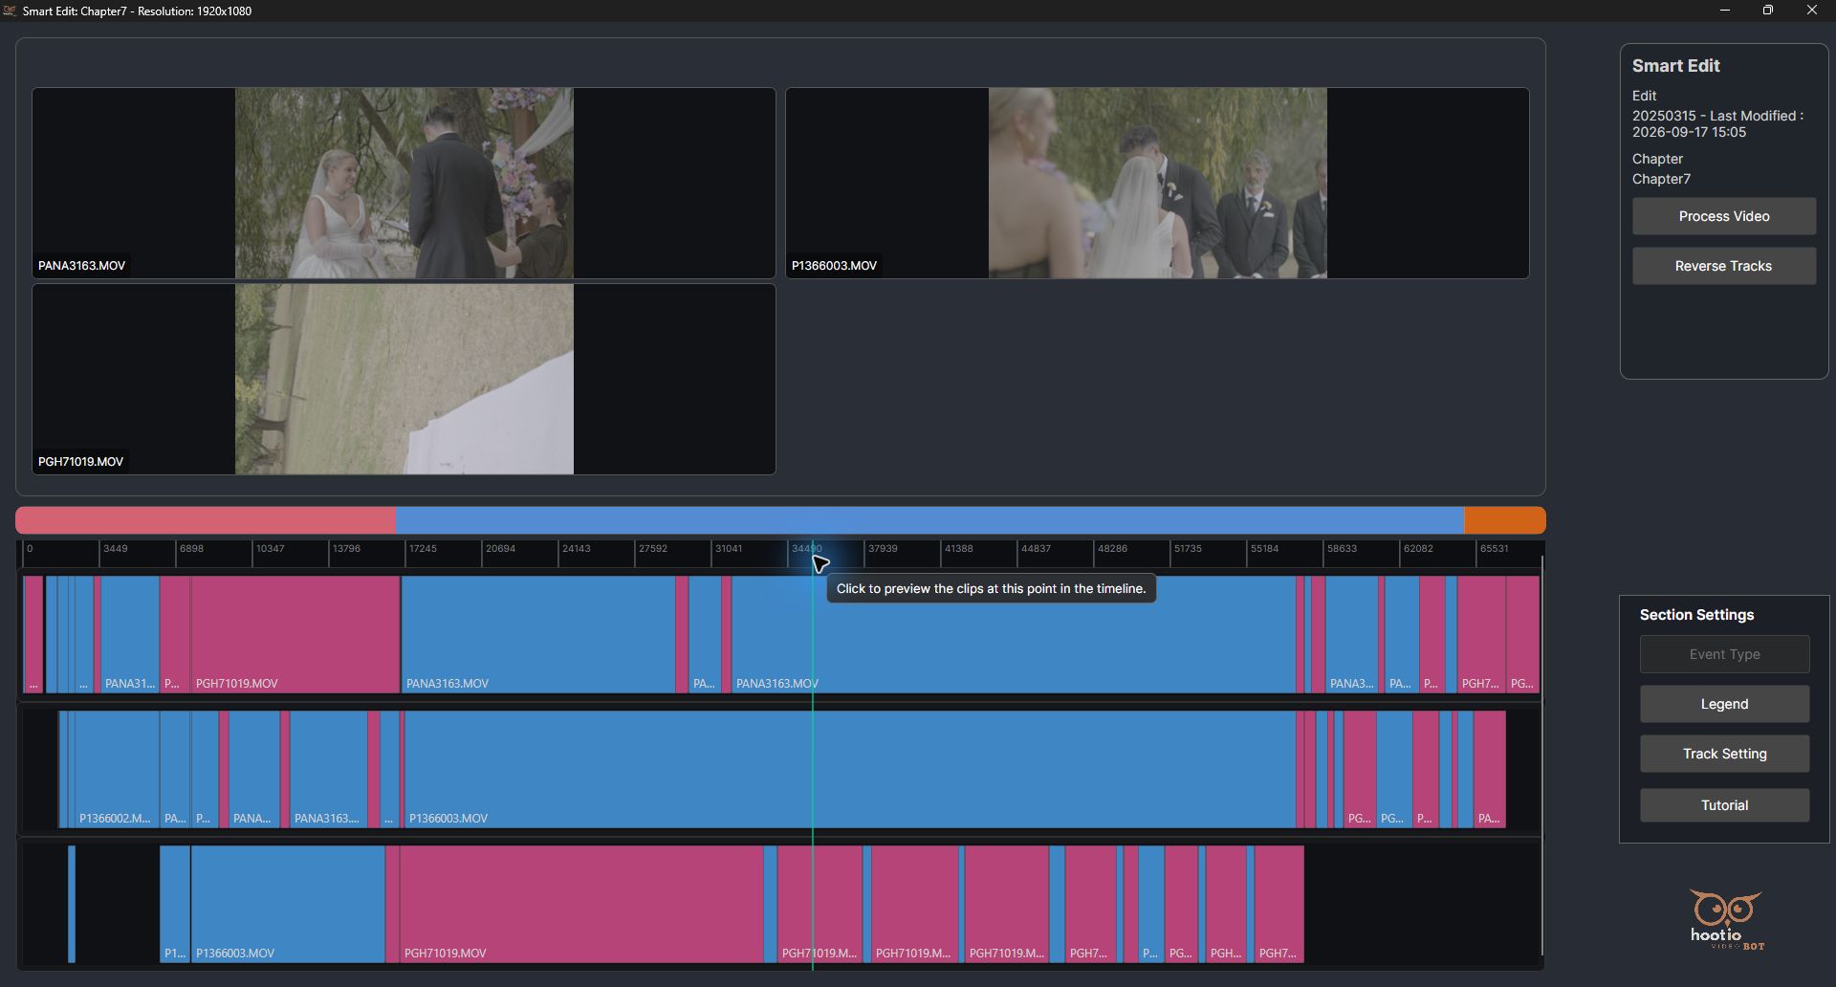Click the red section of the overview bar
The image size is (1836, 987).
coord(206,520)
